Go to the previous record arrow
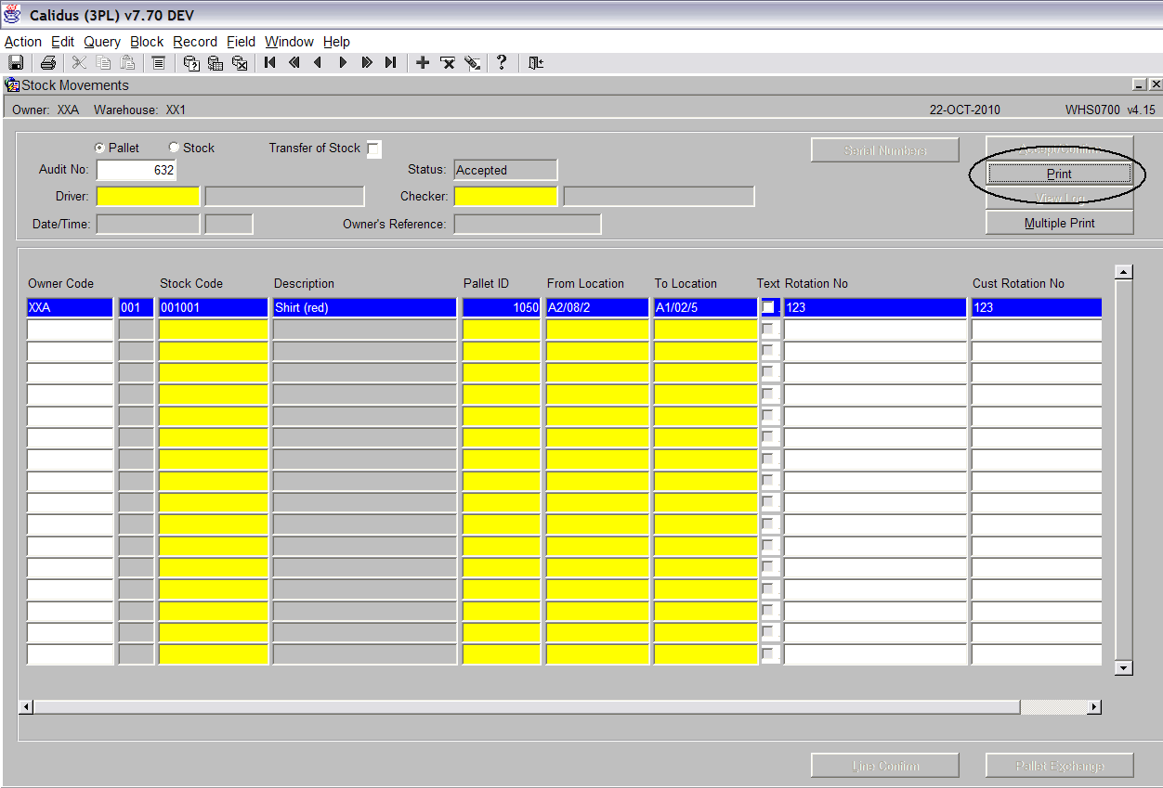The image size is (1163, 788). click(x=319, y=63)
